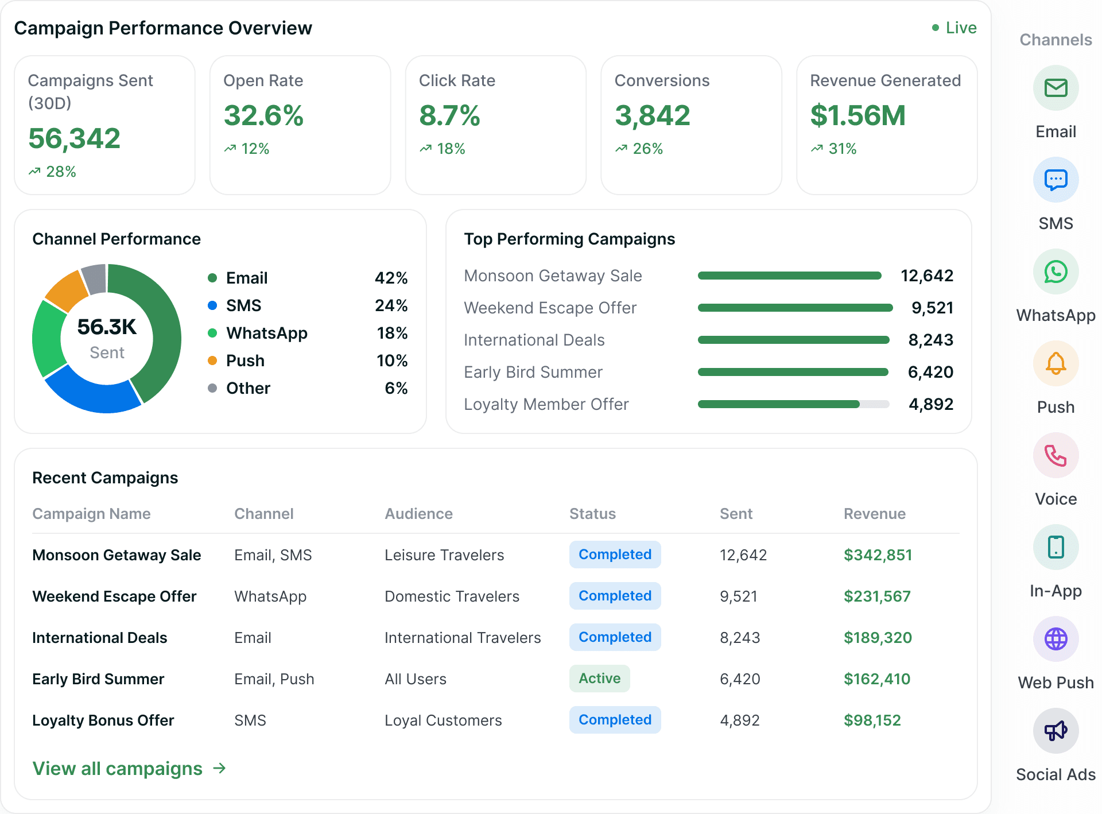Click the Revenue Generated 31% trend arrow
The image size is (1102, 814).
817,148
